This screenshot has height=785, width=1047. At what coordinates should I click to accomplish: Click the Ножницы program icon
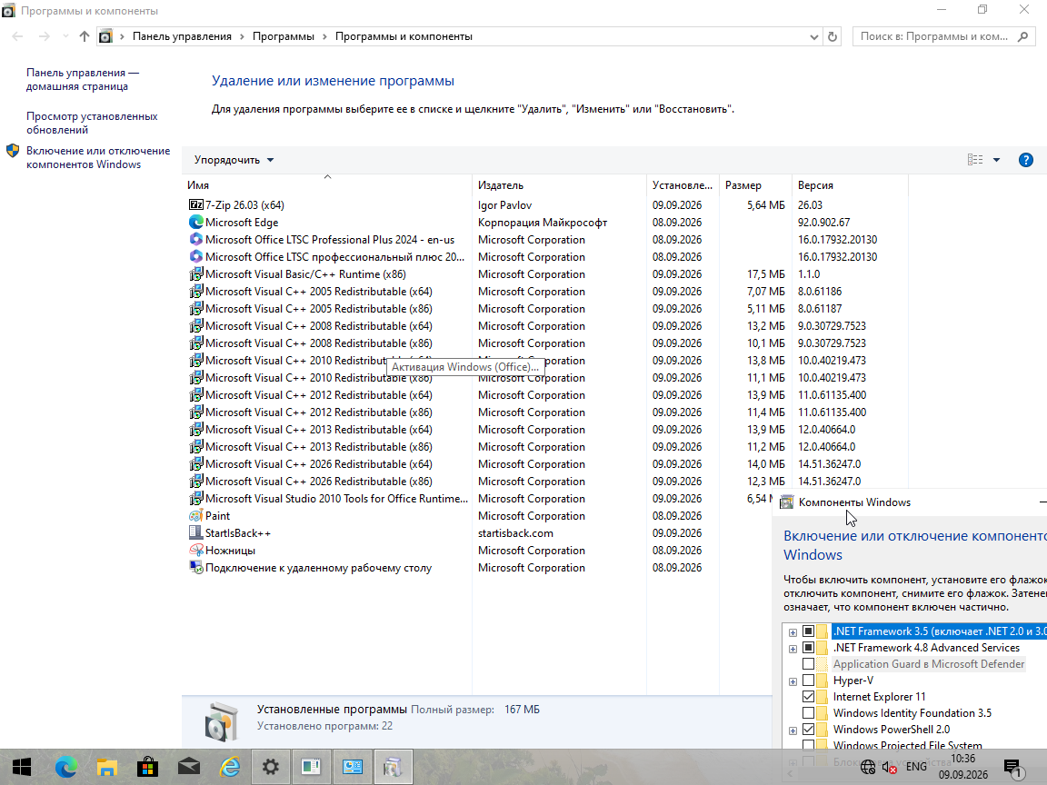coord(195,551)
